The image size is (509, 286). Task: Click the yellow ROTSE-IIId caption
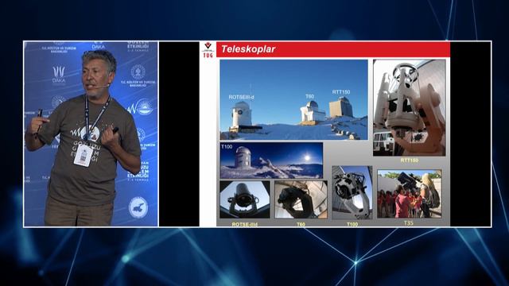tap(245, 224)
